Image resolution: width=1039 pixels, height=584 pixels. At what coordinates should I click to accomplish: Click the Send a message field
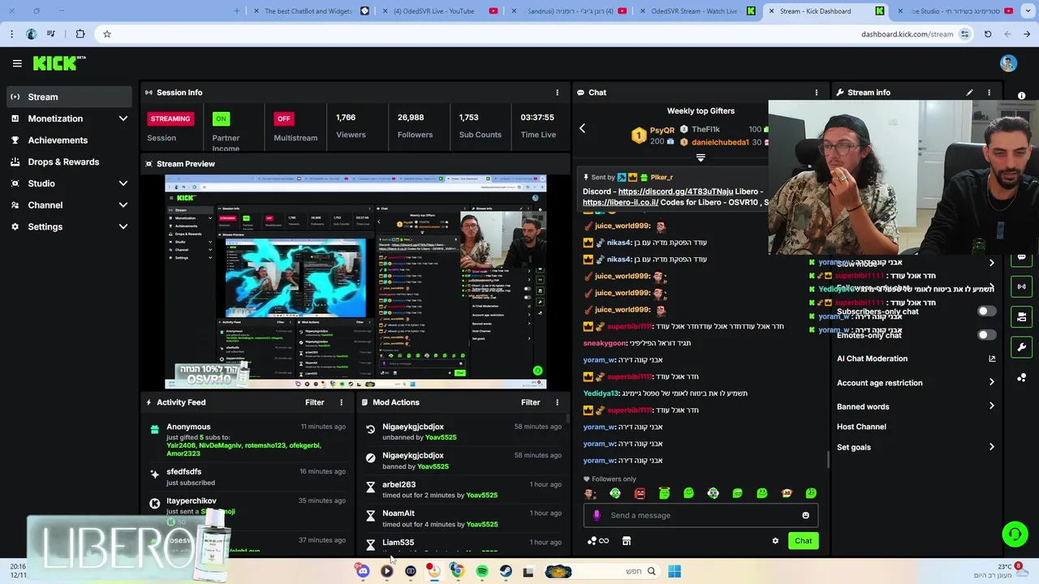pos(702,515)
